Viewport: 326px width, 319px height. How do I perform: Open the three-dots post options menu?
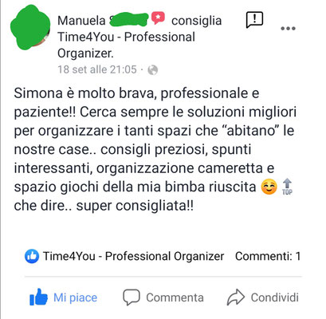(289, 29)
